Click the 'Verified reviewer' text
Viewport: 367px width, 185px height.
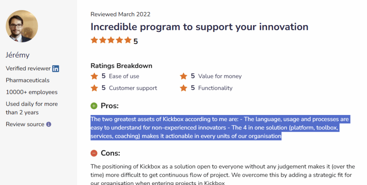click(28, 69)
